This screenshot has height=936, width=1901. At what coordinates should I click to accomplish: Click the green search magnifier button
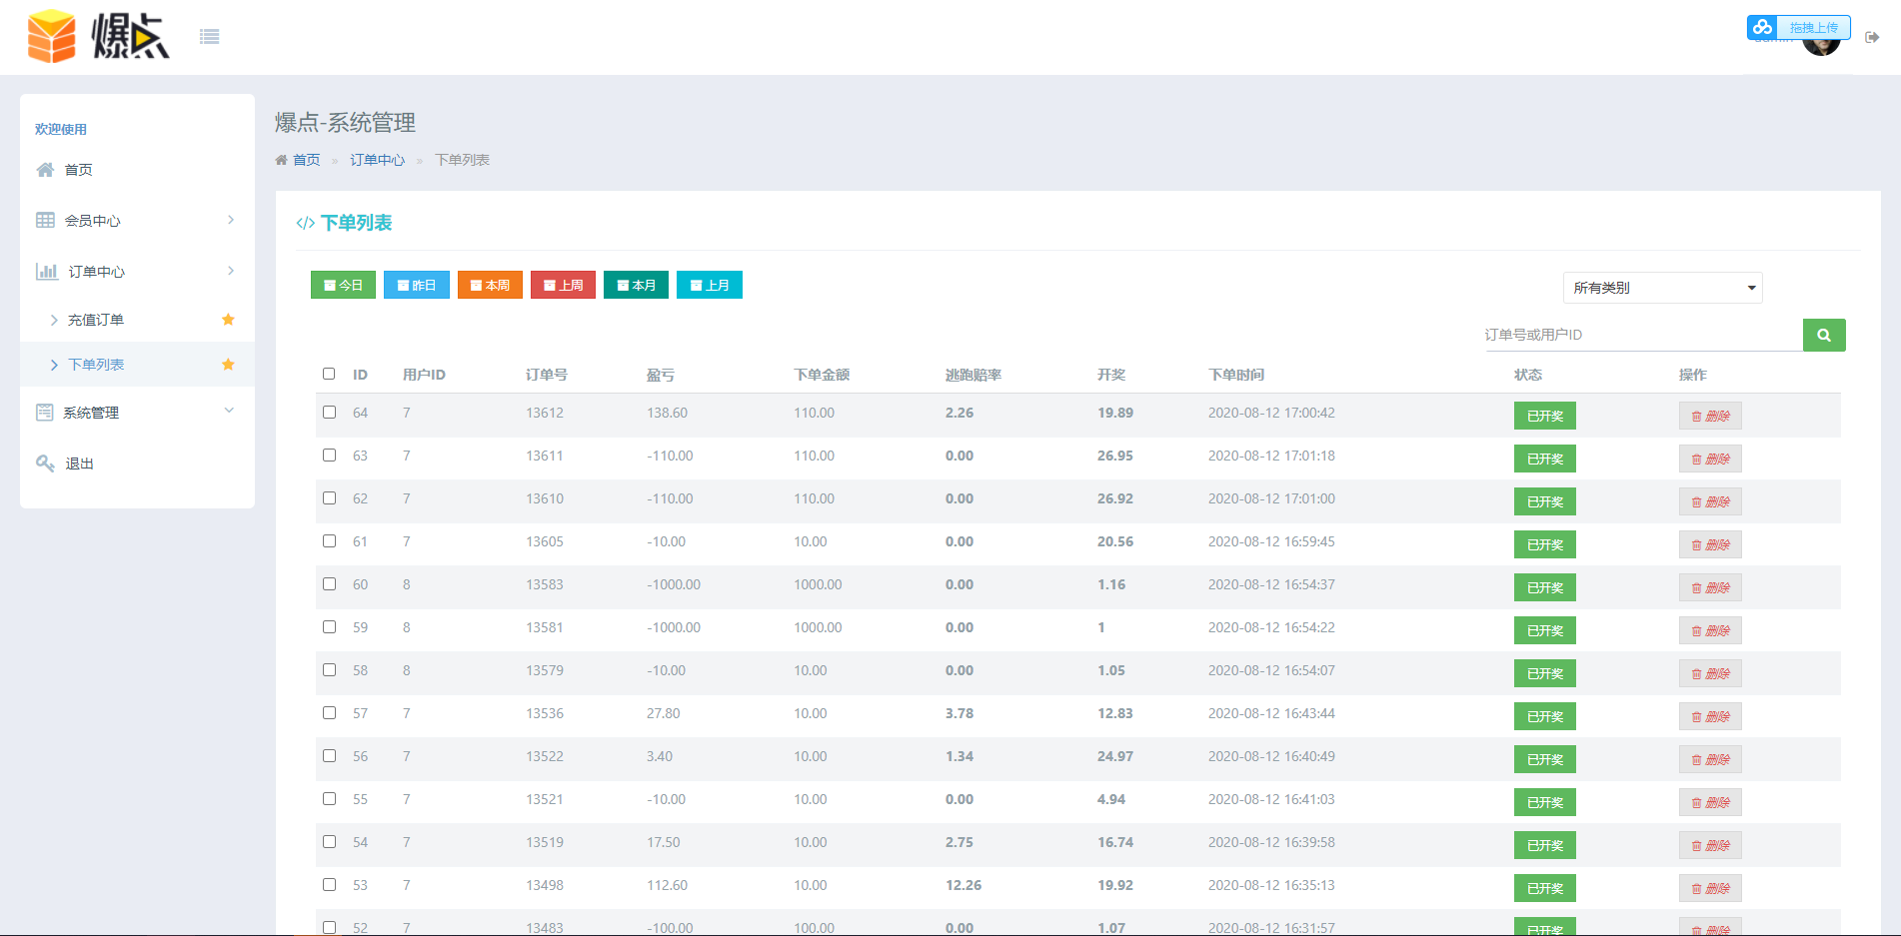[1823, 335]
